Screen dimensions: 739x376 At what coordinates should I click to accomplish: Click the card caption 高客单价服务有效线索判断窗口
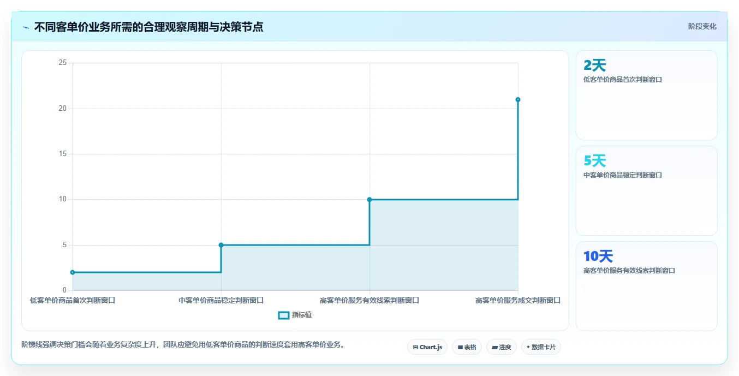[629, 271]
